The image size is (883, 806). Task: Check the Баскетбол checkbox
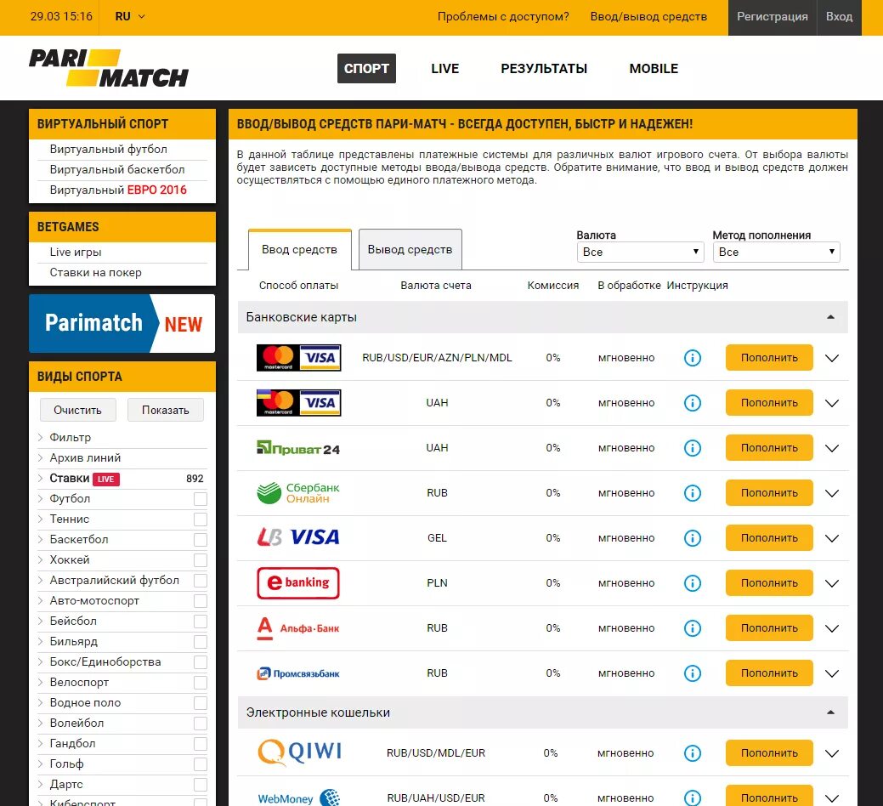pos(201,540)
